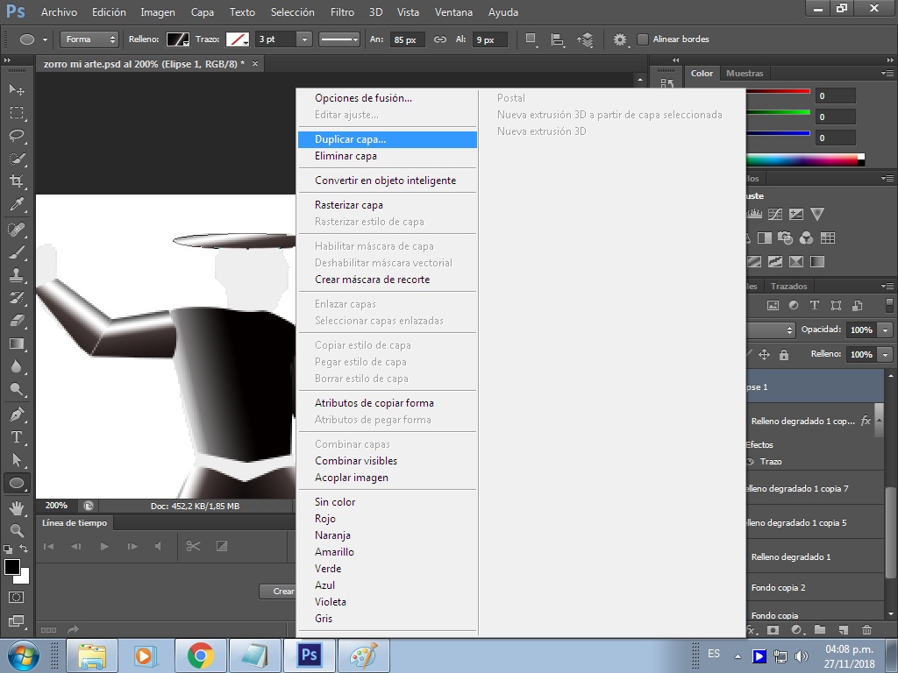Add a Curves adjustment layer

[x=775, y=214]
